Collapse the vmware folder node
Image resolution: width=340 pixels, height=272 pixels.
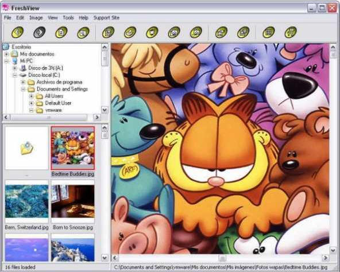31,110
